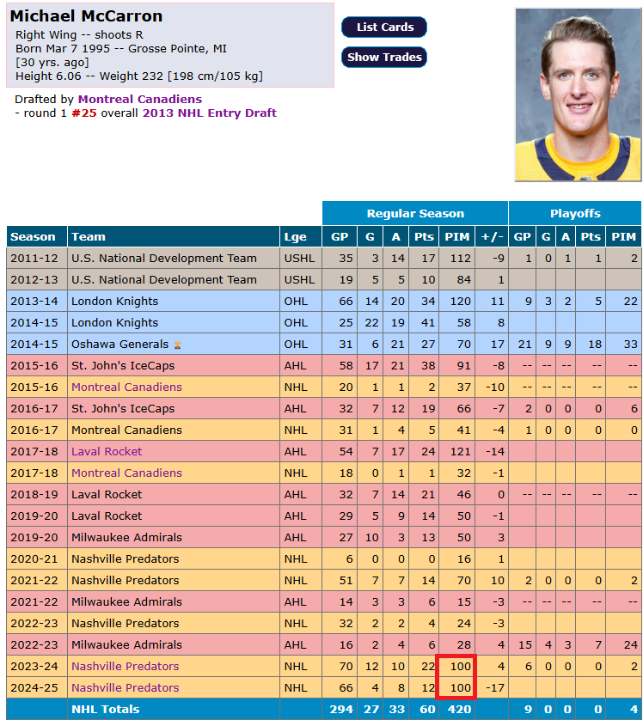Click the trophy icon beside Oshawa Generals
643x720 pixels.
point(177,345)
